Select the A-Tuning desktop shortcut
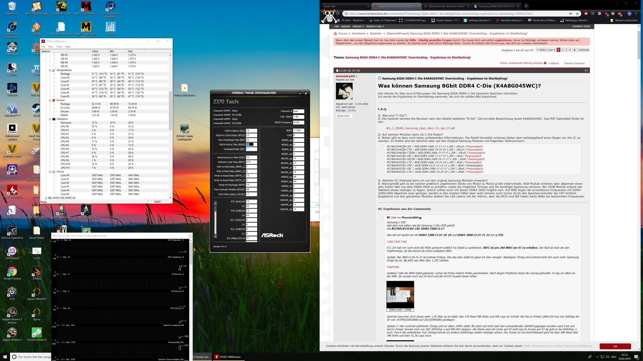643x361 pixels. 12,70
